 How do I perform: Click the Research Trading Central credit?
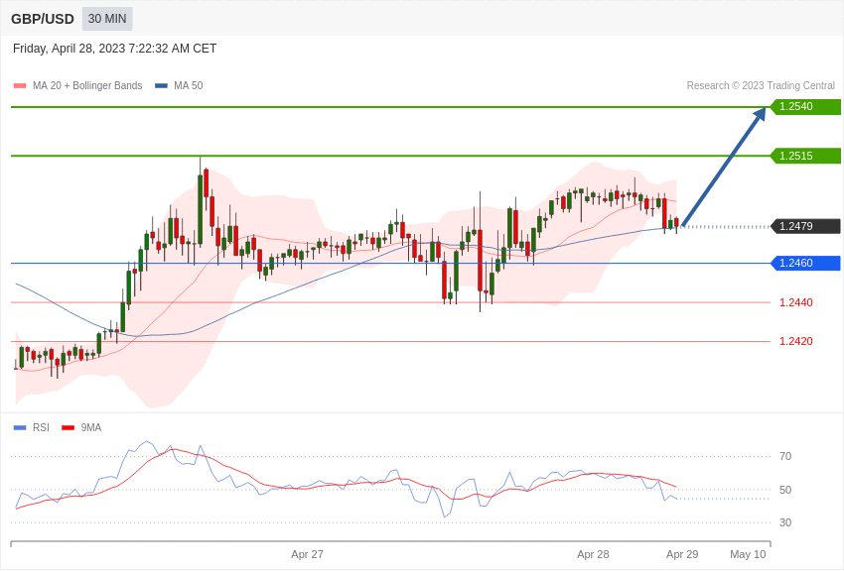[x=761, y=86]
